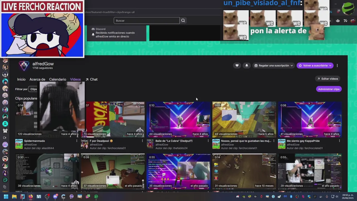
Task: Expand the Regalar una suscripción dropdown
Action: pyautogui.click(x=274, y=66)
